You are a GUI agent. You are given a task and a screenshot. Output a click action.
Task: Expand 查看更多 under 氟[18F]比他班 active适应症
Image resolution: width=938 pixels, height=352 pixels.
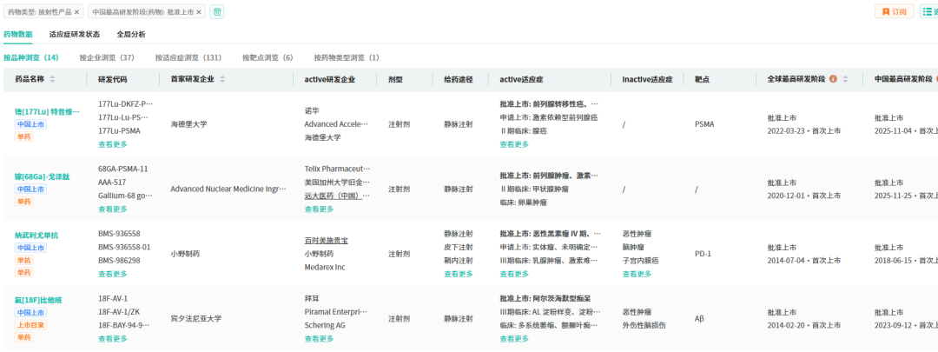(x=514, y=338)
